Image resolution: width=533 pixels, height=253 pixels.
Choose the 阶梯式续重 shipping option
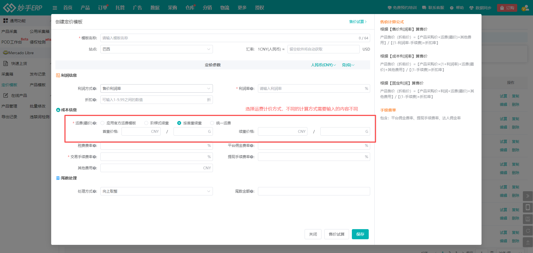(146, 123)
